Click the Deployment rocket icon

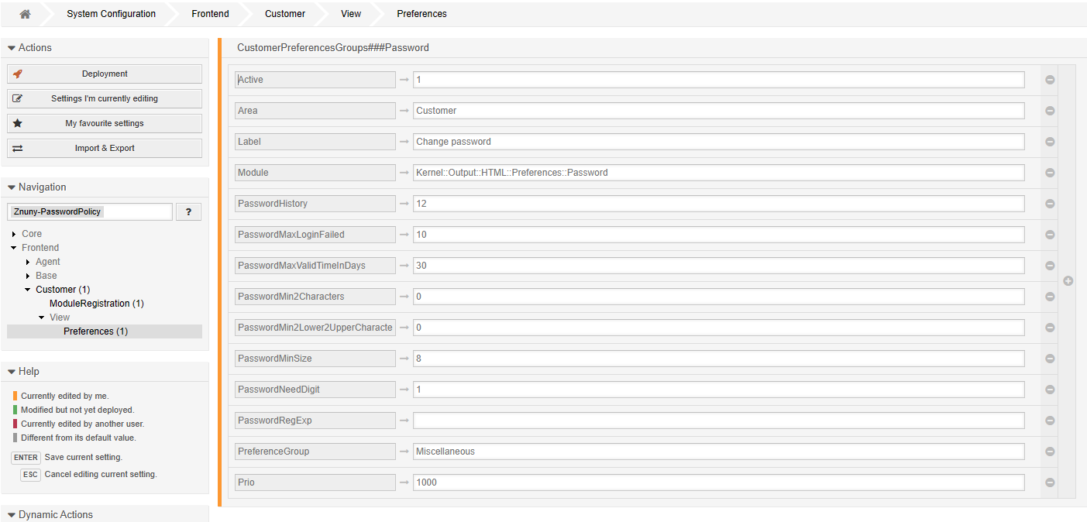pyautogui.click(x=18, y=74)
